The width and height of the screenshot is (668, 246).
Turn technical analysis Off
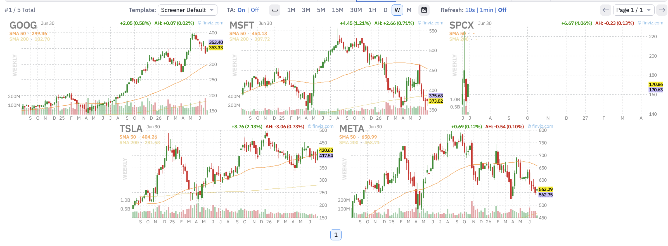click(x=255, y=10)
